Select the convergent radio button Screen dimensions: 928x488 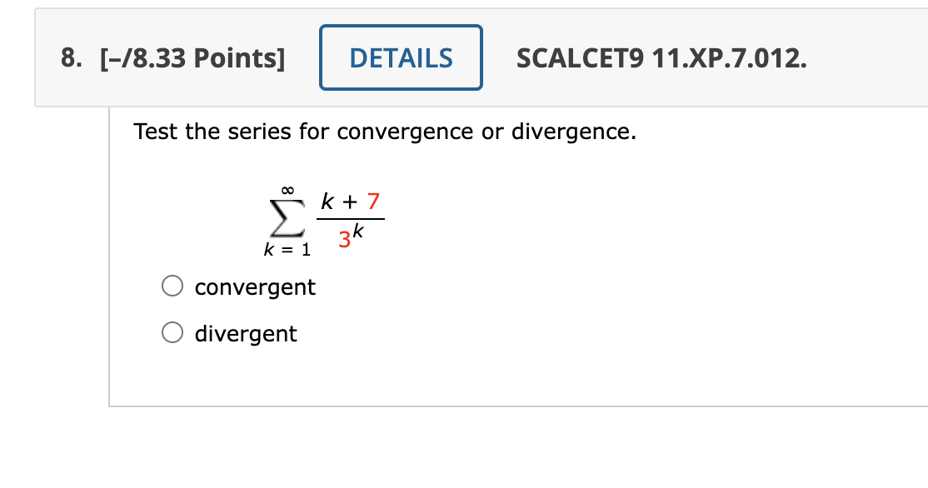(172, 286)
